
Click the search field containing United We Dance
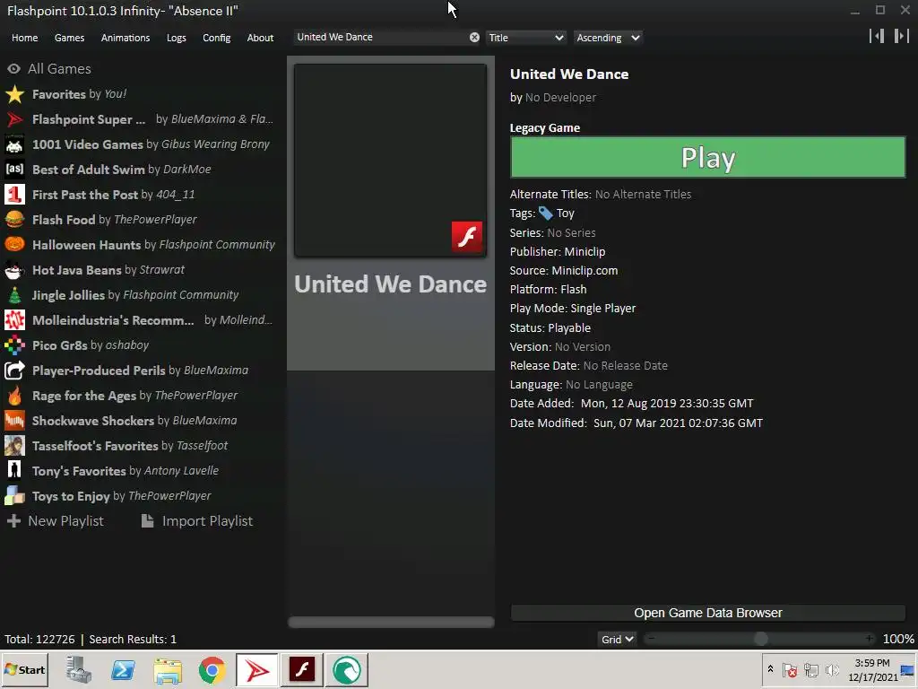pos(382,38)
